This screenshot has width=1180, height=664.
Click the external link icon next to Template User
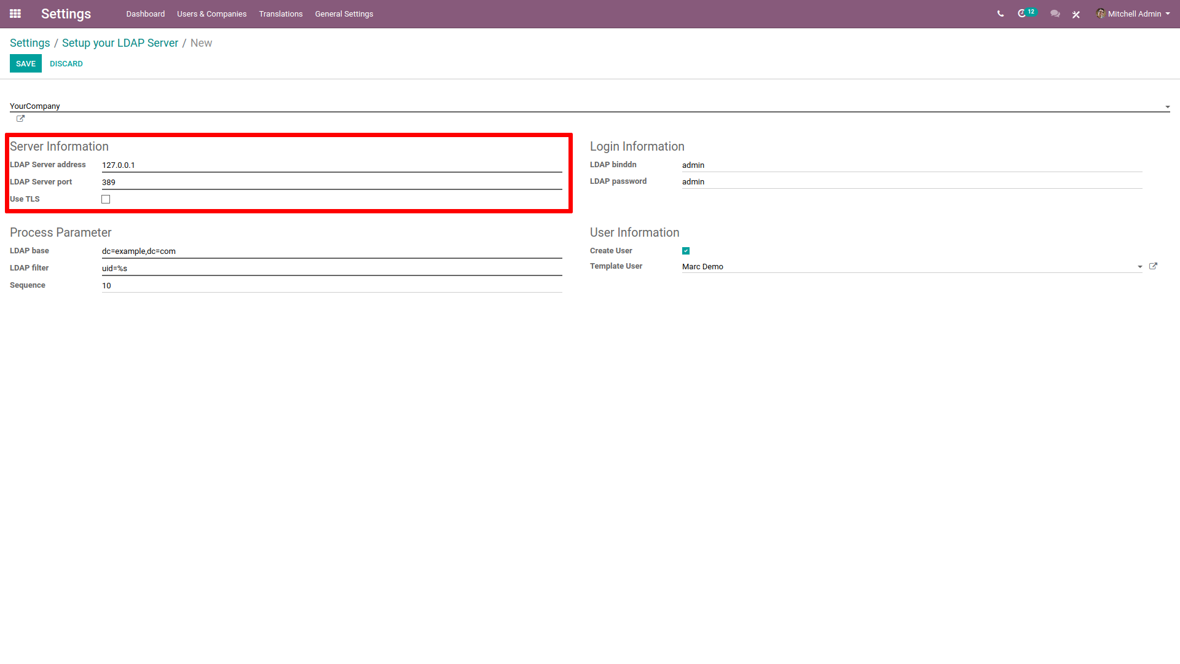1153,265
